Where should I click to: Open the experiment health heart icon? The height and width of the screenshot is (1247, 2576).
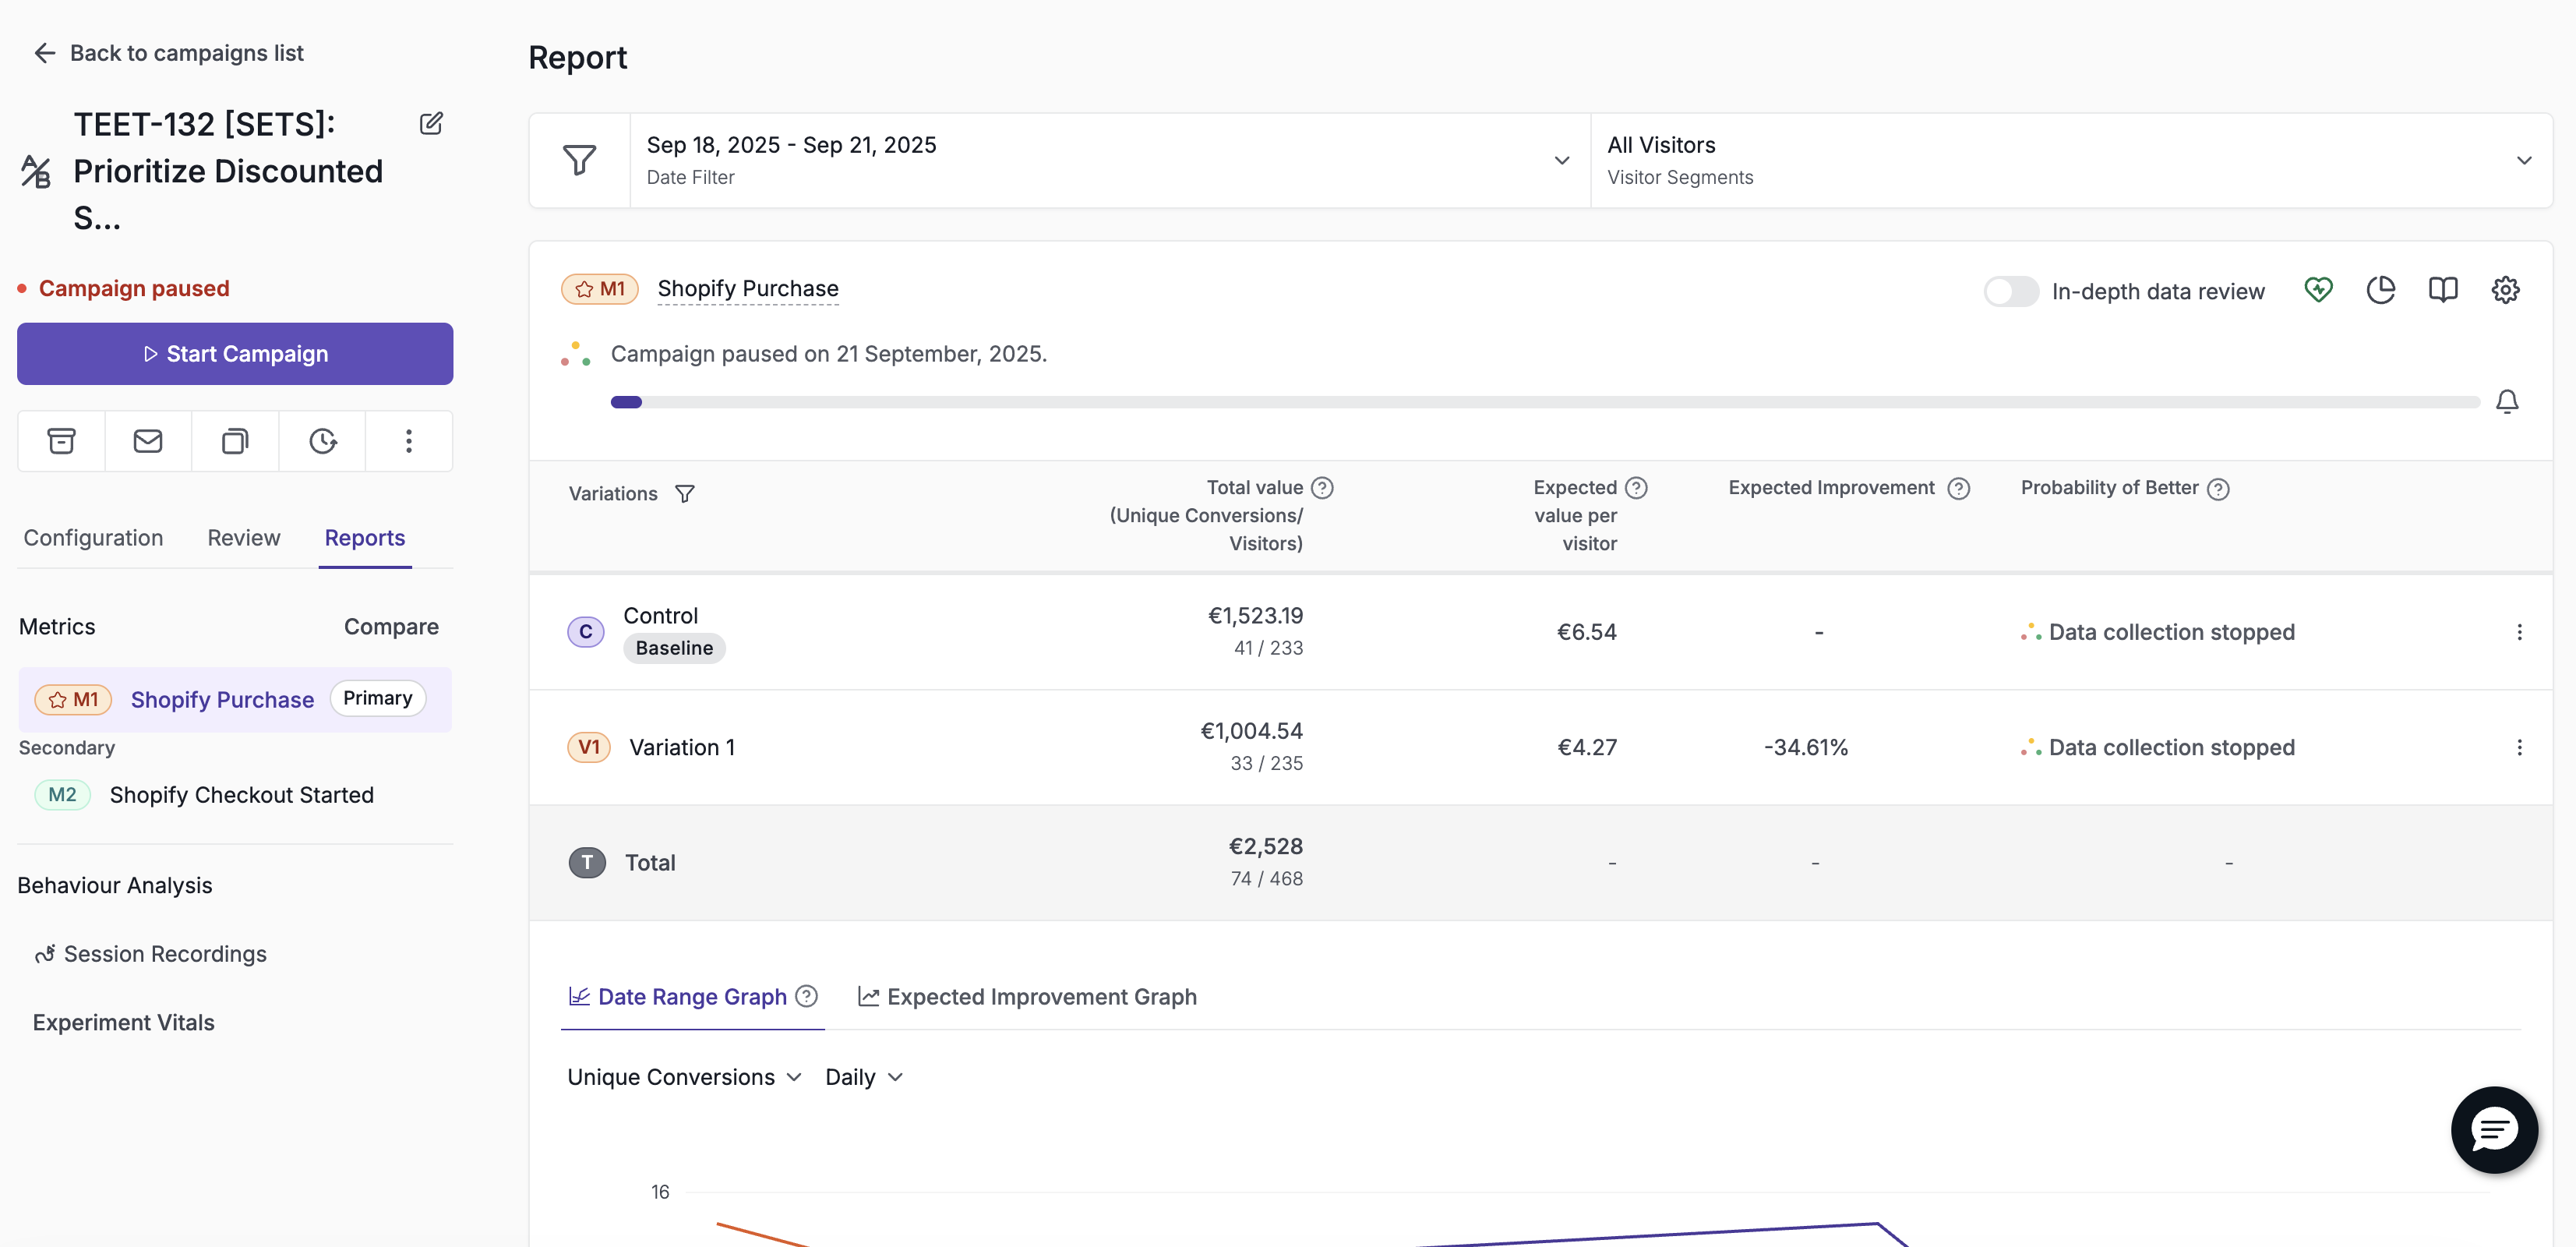[2318, 290]
